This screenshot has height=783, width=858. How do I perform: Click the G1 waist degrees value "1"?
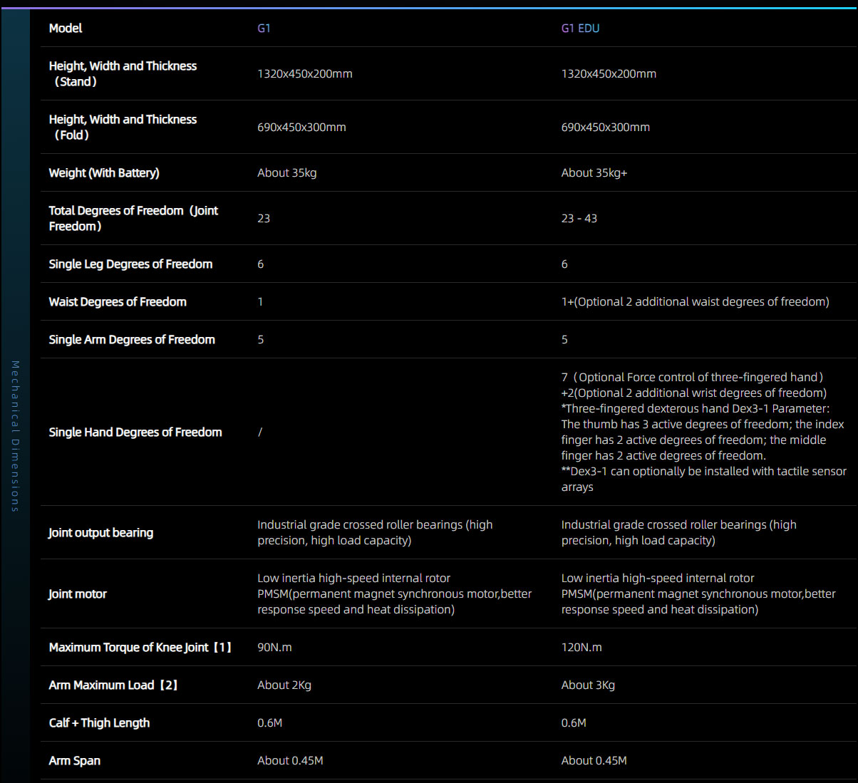pos(260,301)
